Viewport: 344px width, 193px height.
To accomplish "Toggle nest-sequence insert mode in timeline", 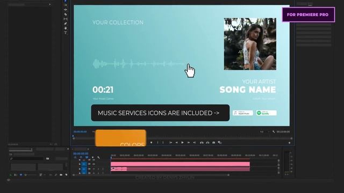I will click(x=75, y=157).
